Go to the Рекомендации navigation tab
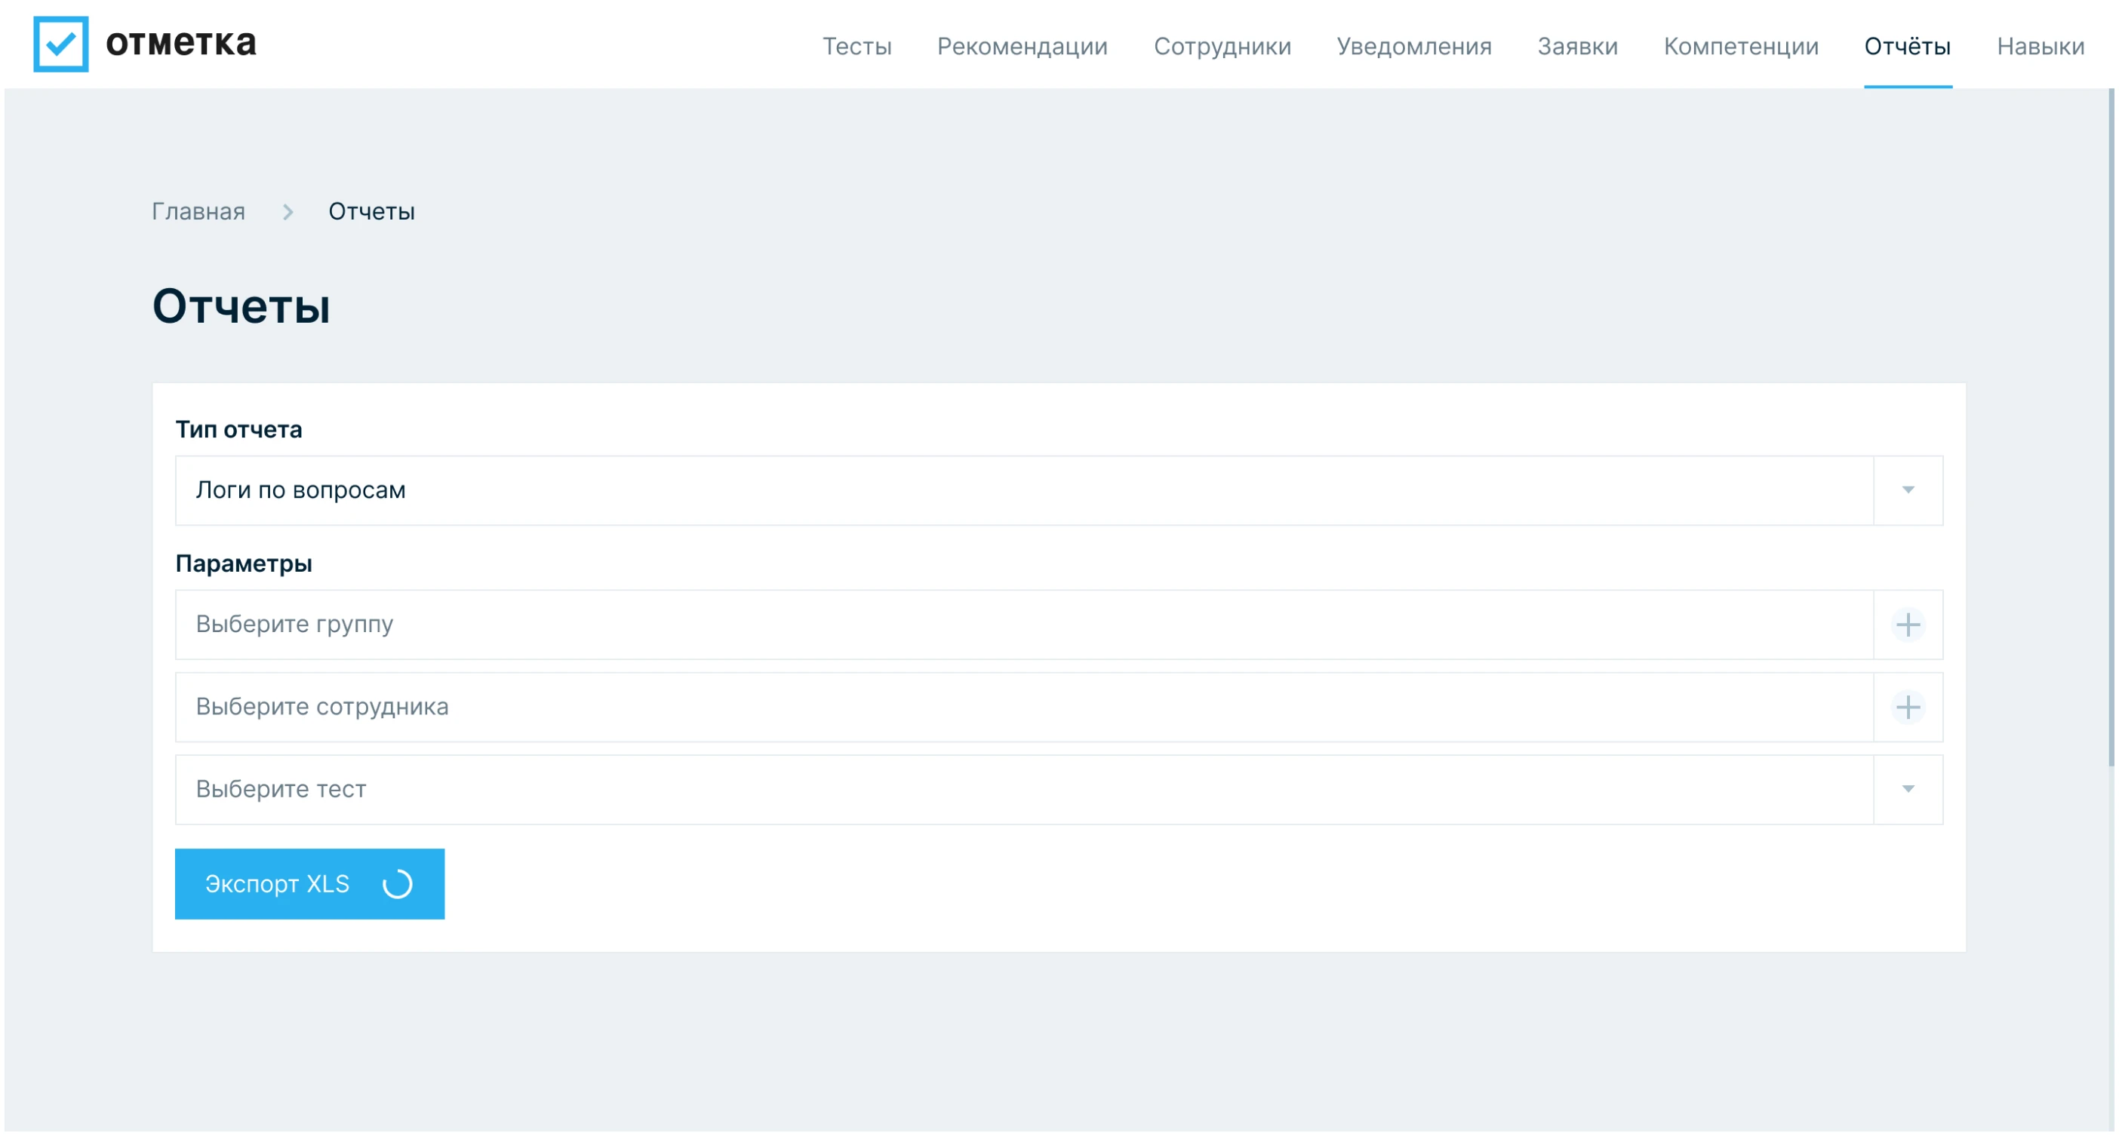Viewport: 2119px width, 1136px height. [x=1023, y=46]
